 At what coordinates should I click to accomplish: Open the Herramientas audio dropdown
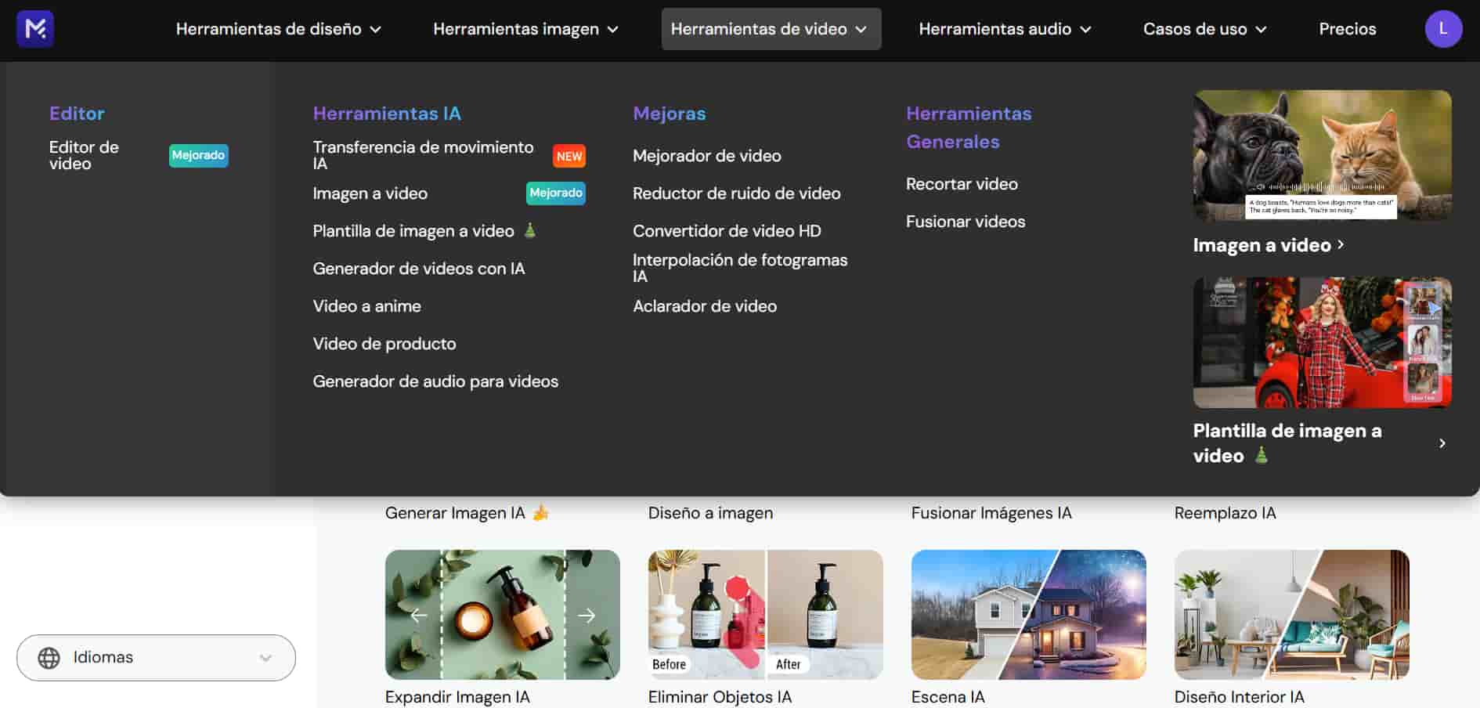coord(1005,29)
